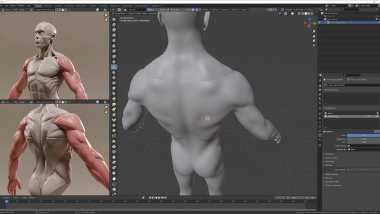Open the Material properties tab
The width and height of the screenshot is (380, 214).
tap(320, 140)
